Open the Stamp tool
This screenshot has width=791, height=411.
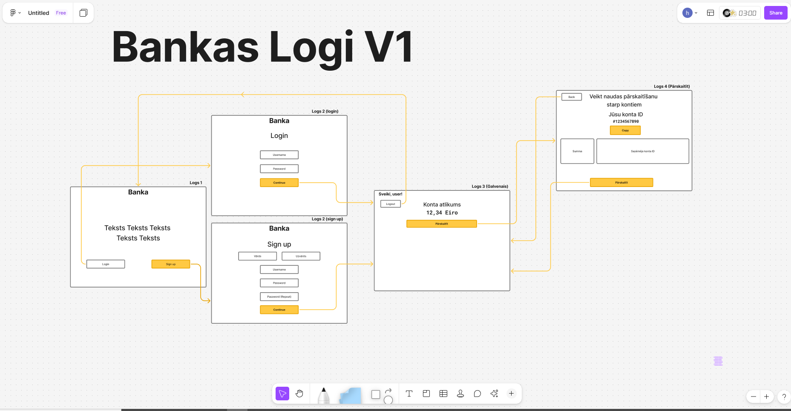click(460, 394)
